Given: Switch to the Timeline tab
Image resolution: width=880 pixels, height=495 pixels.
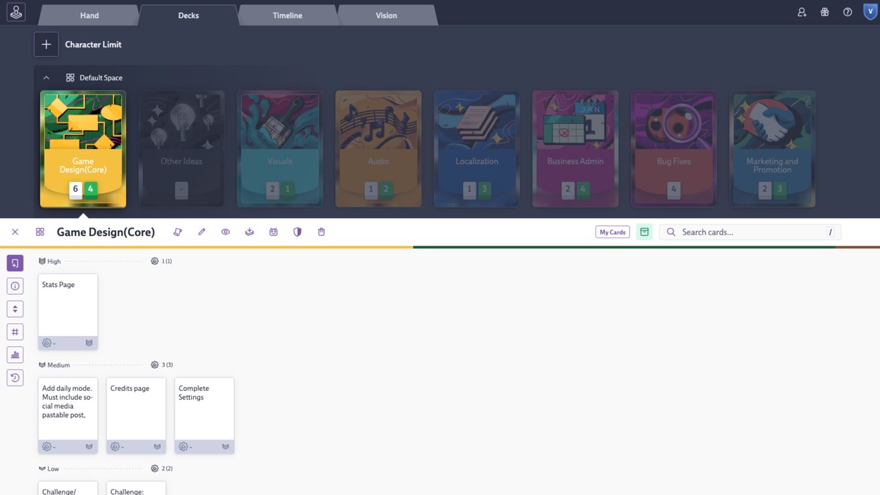Looking at the screenshot, I should click(287, 14).
